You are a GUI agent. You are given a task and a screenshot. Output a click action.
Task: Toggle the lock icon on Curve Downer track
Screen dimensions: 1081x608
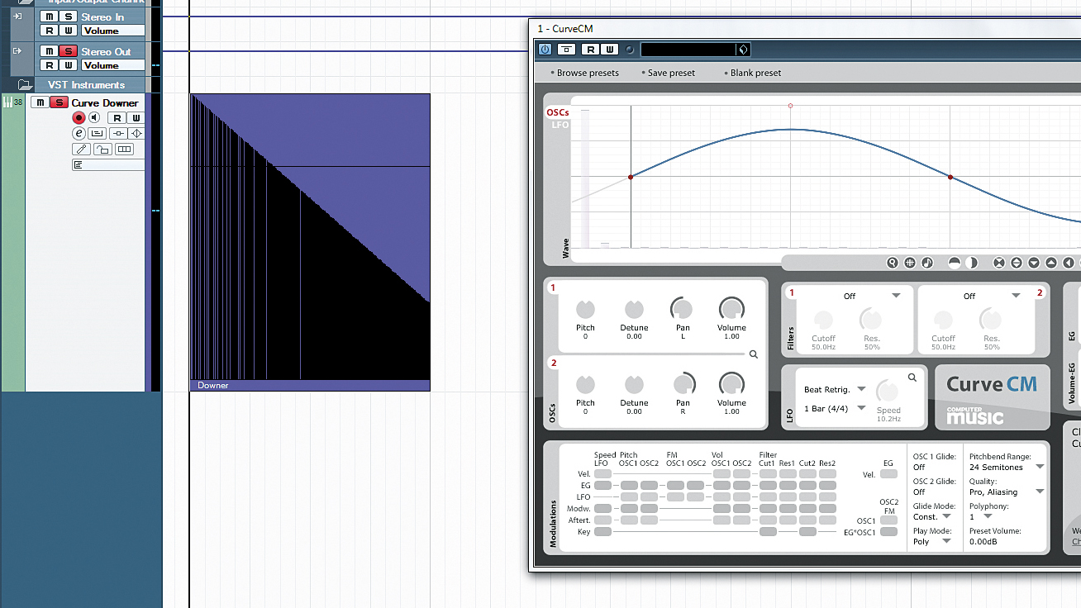click(102, 150)
